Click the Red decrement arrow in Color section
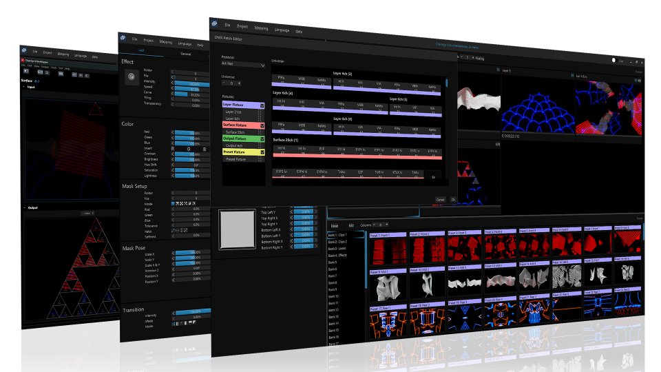661x372 pixels. (x=173, y=132)
